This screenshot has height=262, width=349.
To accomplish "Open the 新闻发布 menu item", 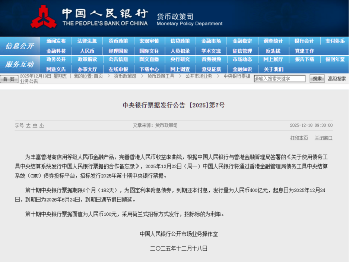I will [x=56, y=41].
